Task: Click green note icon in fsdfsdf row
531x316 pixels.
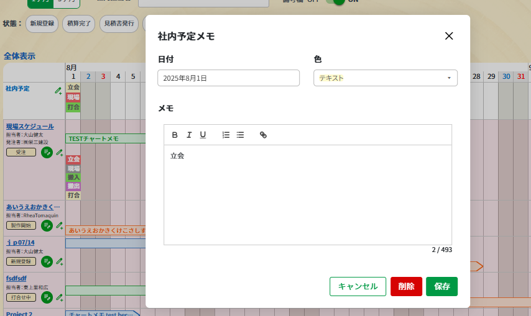Action: [x=47, y=297]
